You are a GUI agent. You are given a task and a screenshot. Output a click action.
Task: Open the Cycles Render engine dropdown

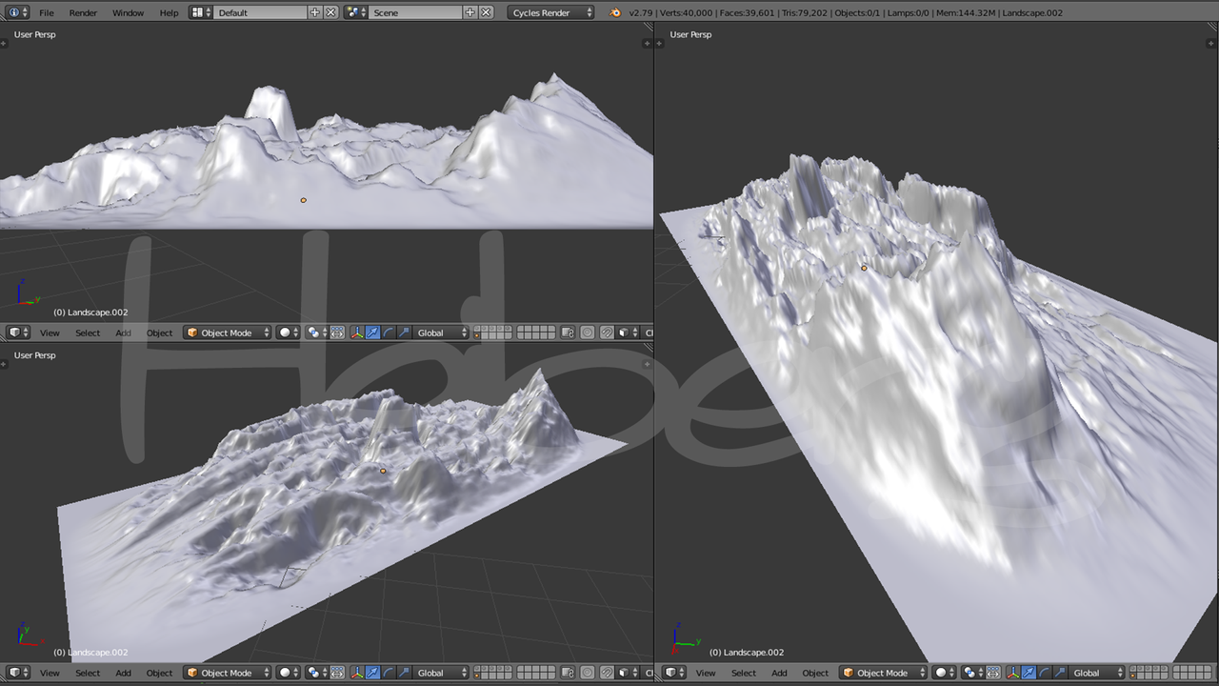[x=551, y=12]
